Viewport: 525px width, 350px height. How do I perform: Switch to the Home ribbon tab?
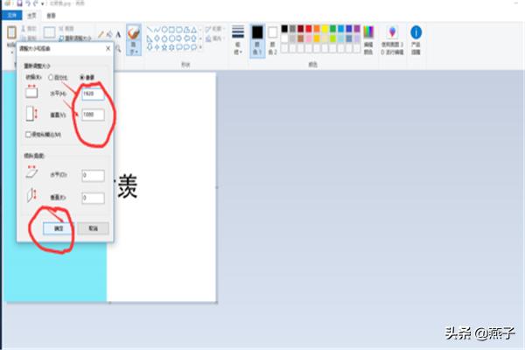point(31,16)
